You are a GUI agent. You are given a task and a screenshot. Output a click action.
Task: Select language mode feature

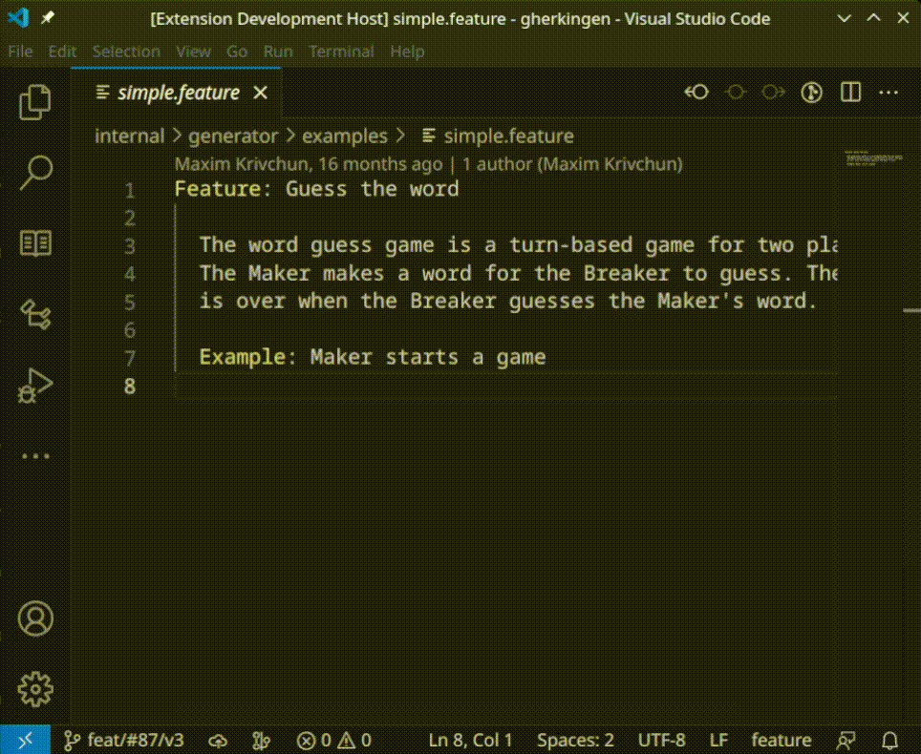[x=782, y=740]
